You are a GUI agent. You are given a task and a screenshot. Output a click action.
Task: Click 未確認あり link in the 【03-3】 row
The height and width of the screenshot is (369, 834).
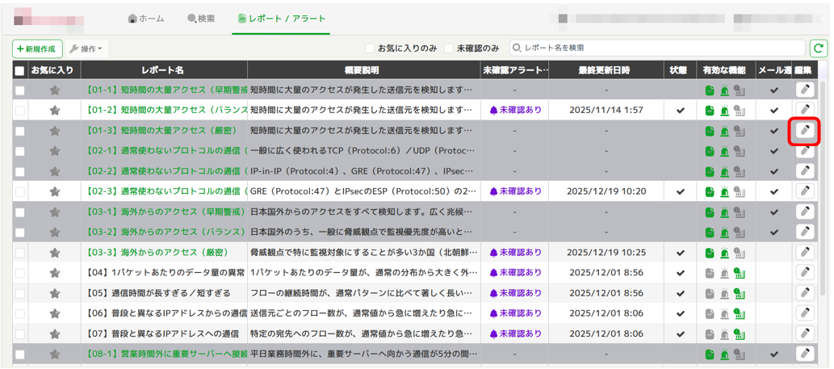click(x=515, y=253)
